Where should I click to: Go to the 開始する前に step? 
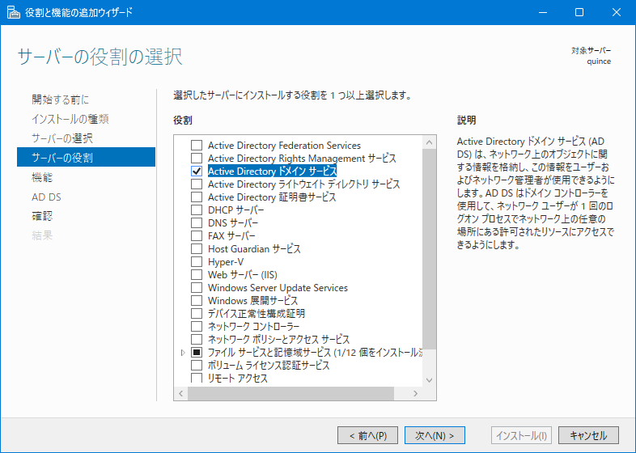[x=60, y=99]
